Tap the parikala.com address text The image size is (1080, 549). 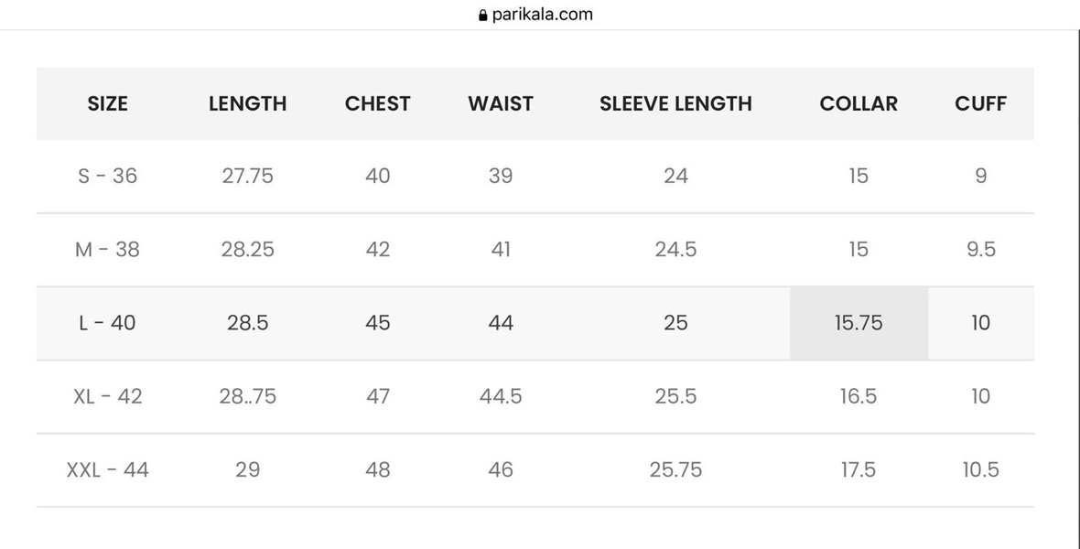[542, 15]
